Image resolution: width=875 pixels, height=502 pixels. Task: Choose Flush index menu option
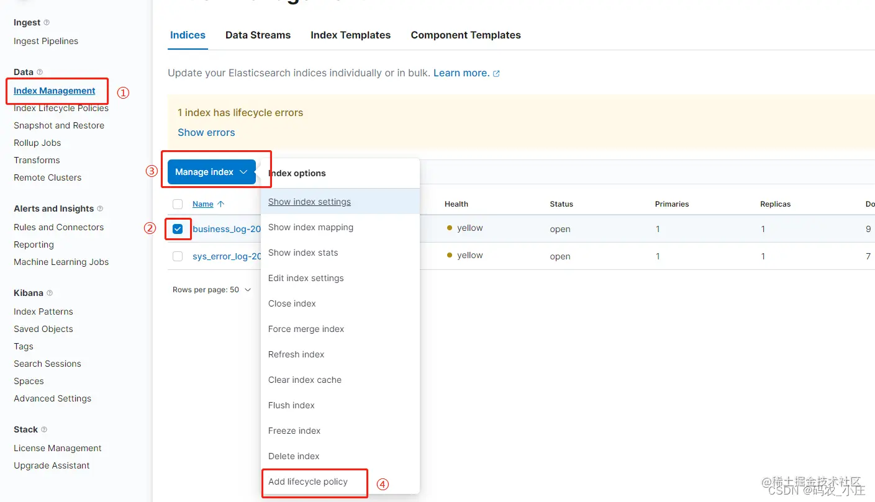[x=340, y=405]
